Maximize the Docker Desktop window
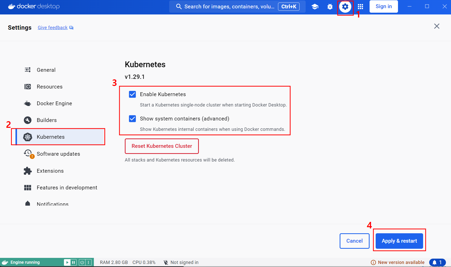This screenshot has height=267, width=451. coord(427,7)
